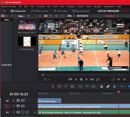Open media pool search

[x=56, y=16]
